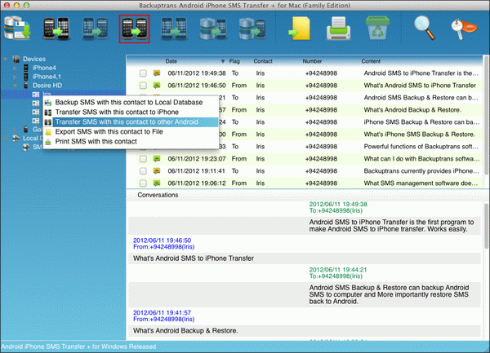This screenshot has width=490, height=353.
Task: Click the dimmed iPhone to iPhone transfer icon
Action: 174,29
